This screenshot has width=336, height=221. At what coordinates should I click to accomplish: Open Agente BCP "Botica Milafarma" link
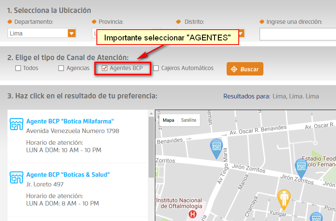click(x=70, y=121)
